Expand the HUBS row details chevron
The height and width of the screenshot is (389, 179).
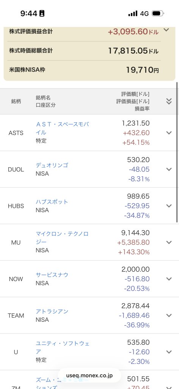coord(169,206)
